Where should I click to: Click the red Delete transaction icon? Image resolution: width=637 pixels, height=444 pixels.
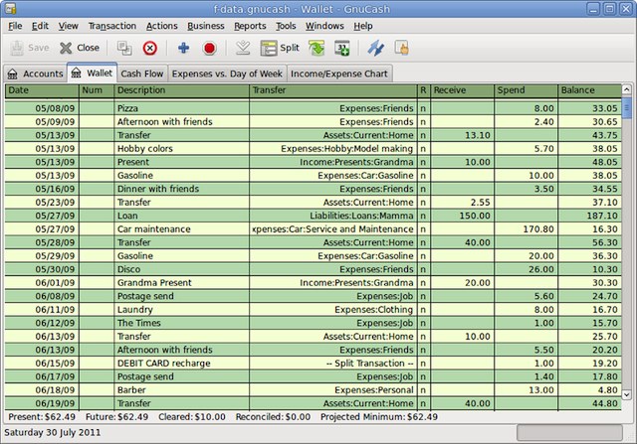coord(150,48)
